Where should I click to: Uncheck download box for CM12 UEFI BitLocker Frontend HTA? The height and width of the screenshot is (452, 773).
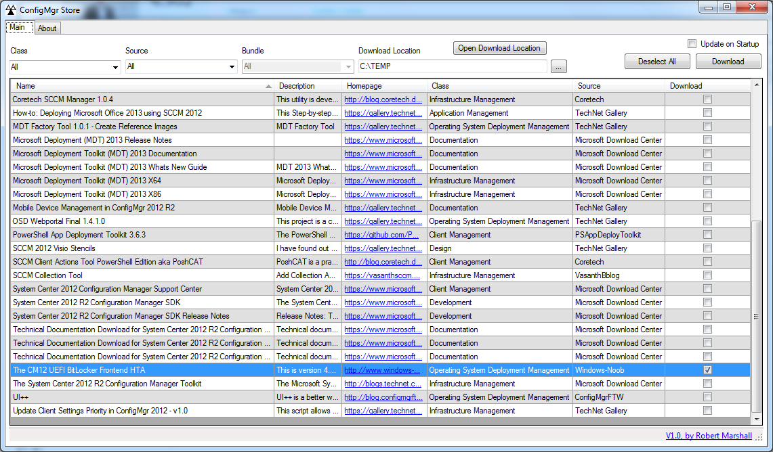pyautogui.click(x=707, y=369)
